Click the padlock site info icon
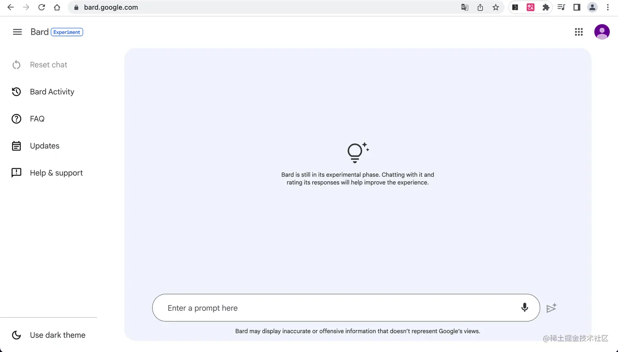 76,7
